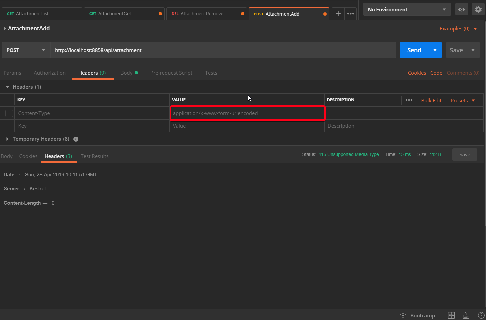The image size is (486, 320).
Task: Select the response Headers (3) tab
Action: 58,156
